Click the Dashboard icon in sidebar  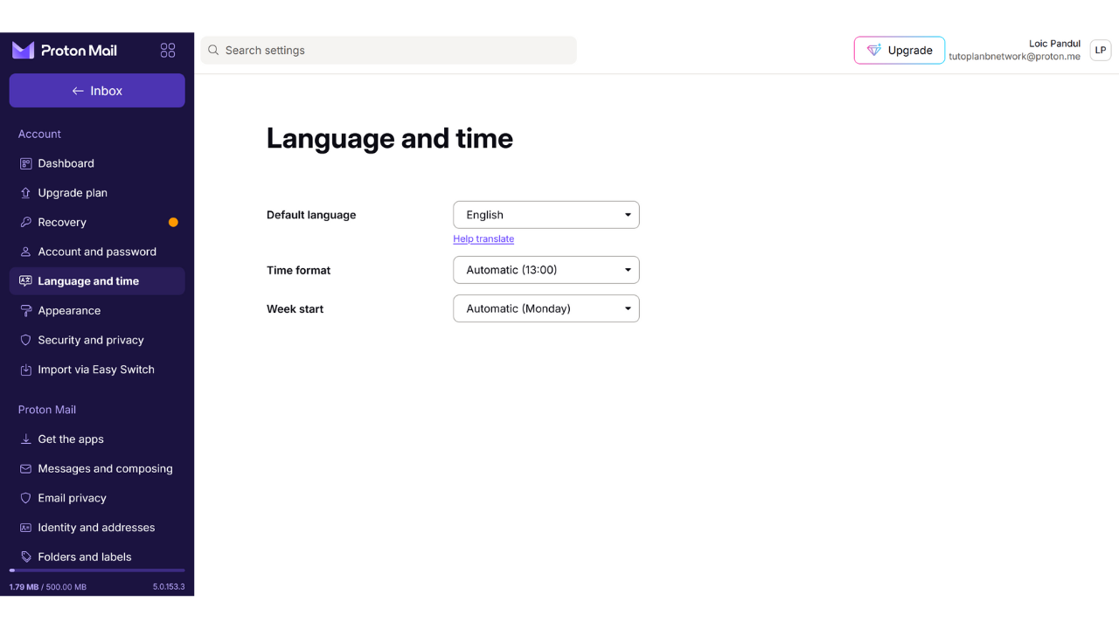click(25, 163)
